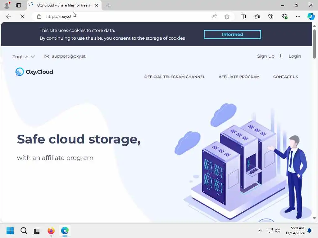Click the Oxy.Cloud logo

point(34,72)
